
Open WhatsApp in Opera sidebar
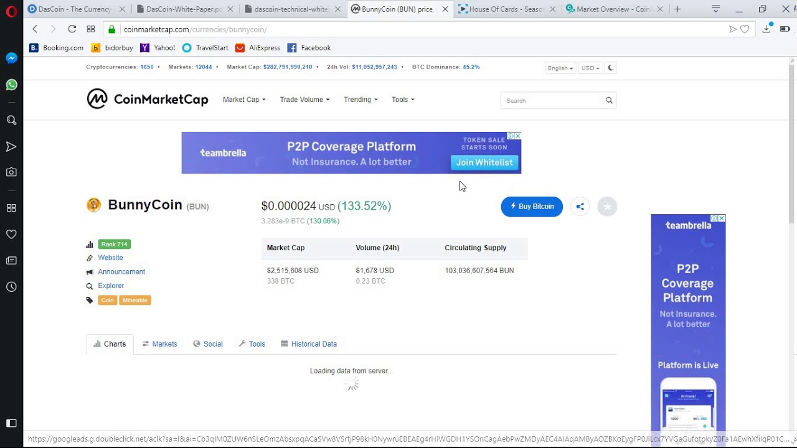point(11,85)
